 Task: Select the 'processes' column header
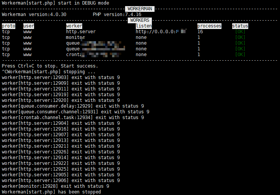point(209,26)
